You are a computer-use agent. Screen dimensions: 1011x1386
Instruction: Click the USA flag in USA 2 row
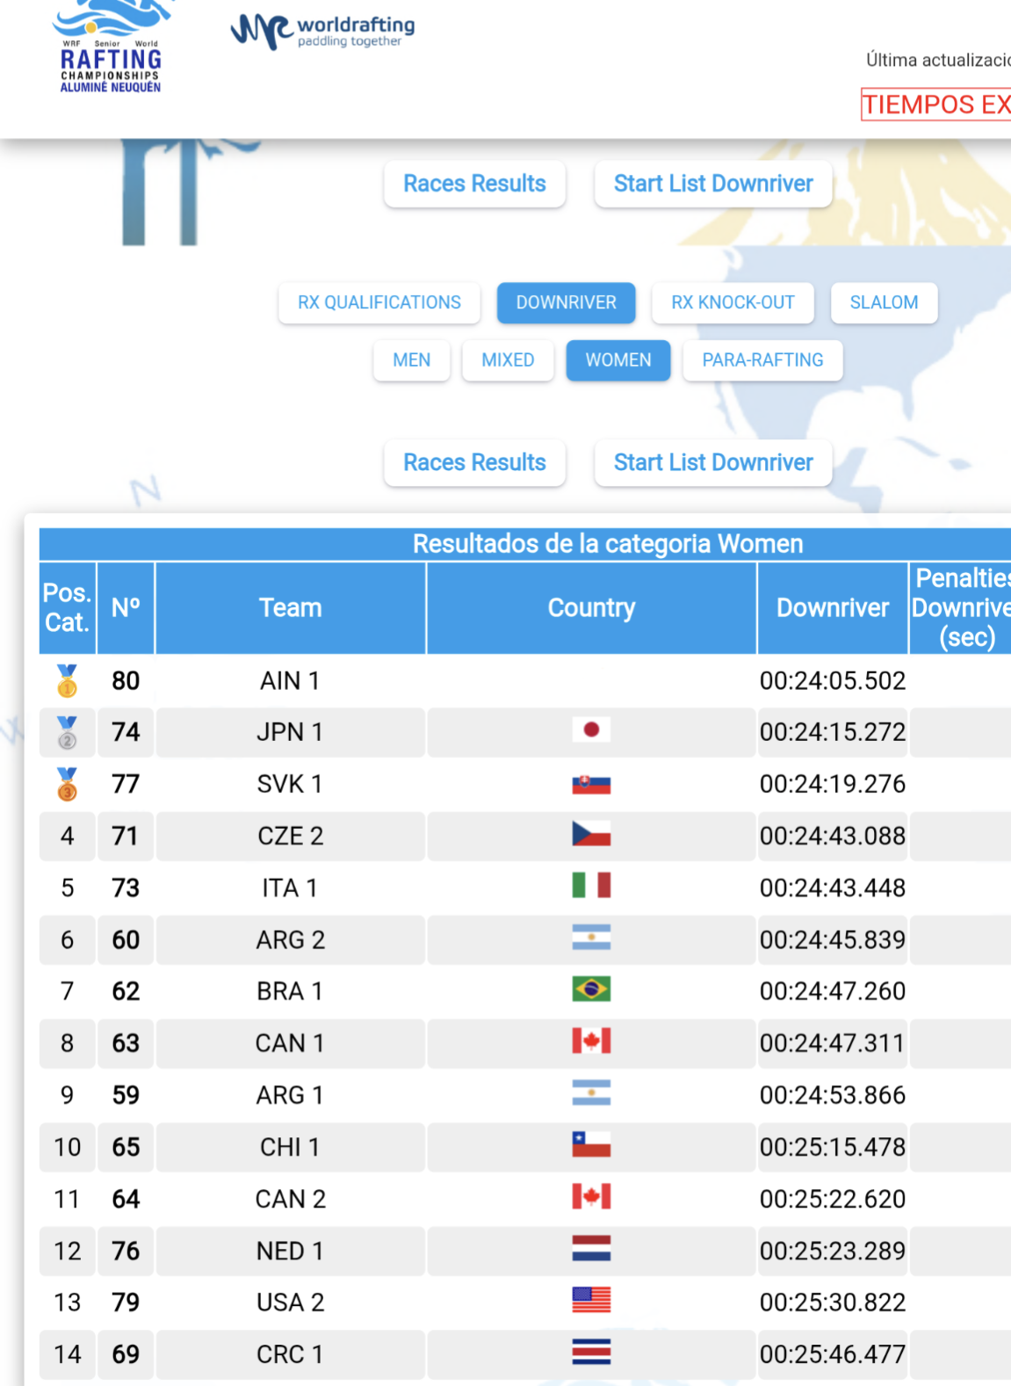(x=591, y=1301)
